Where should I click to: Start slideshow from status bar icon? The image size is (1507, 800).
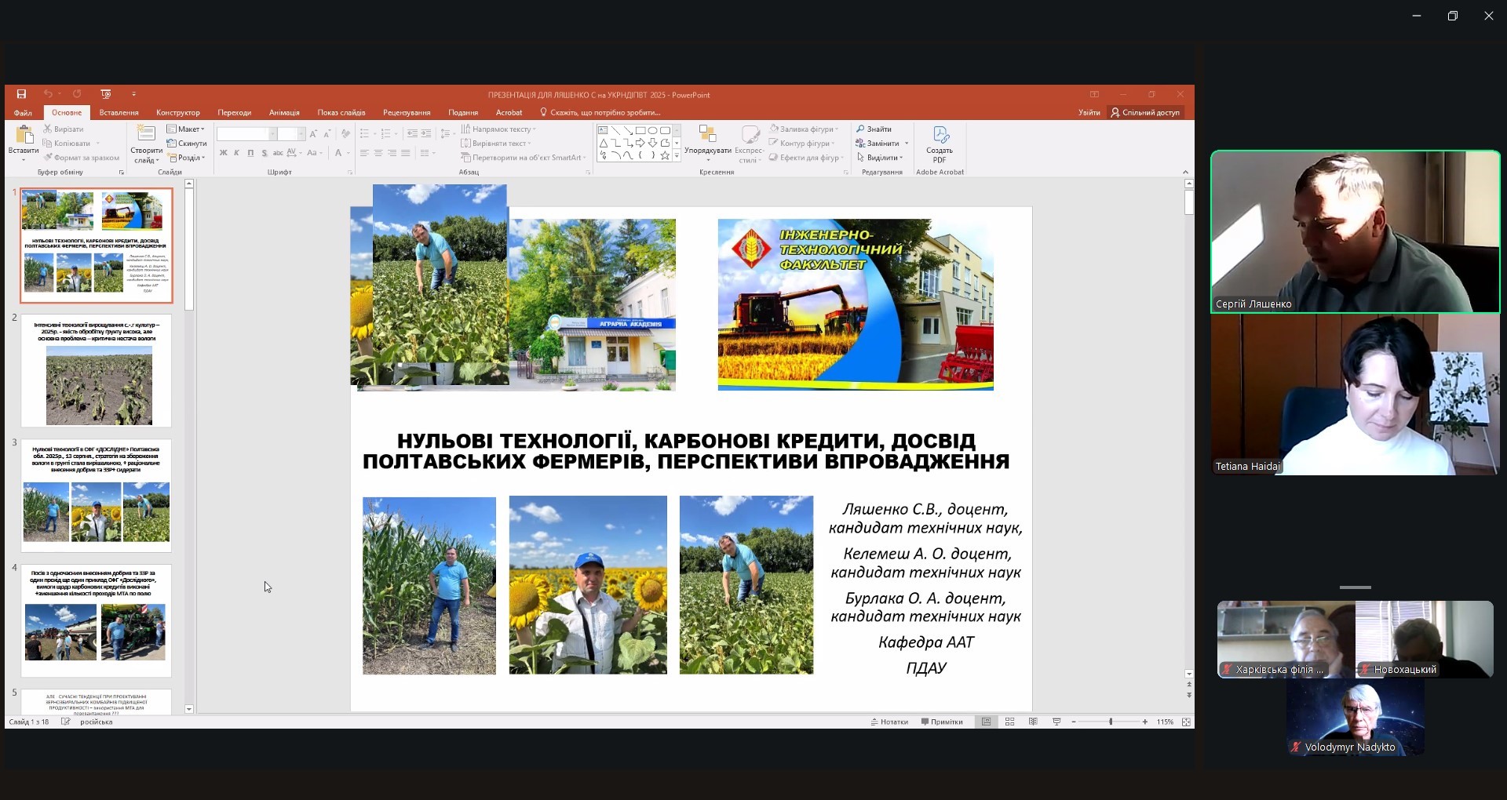click(x=1056, y=722)
